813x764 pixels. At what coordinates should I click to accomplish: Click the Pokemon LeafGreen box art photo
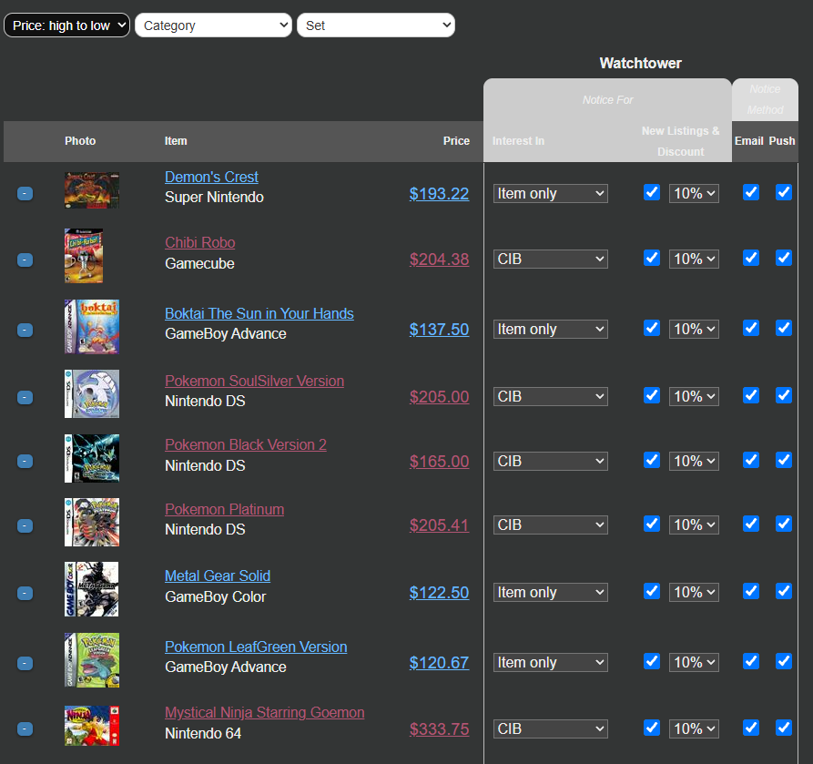coord(92,660)
